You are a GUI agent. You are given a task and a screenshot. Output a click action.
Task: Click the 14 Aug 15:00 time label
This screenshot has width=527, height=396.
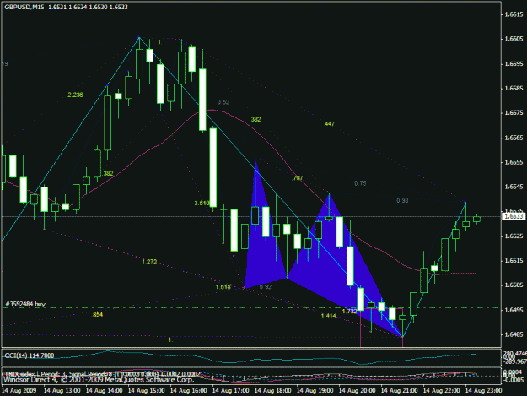[146, 391]
